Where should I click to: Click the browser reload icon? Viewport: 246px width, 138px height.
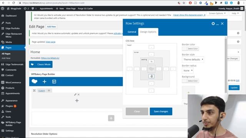[14, 3]
